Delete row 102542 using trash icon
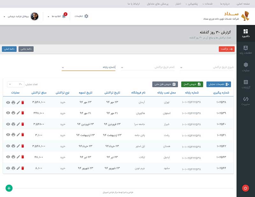The image size is (255, 197). (x=23, y=146)
